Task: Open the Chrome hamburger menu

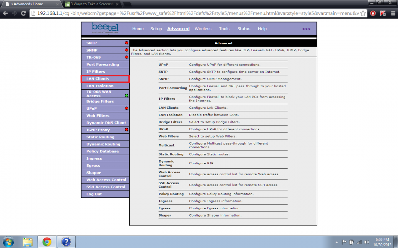Action: 392,13
